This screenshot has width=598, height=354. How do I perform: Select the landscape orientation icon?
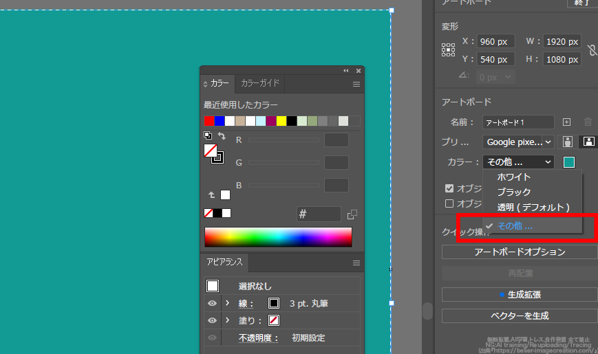click(588, 142)
